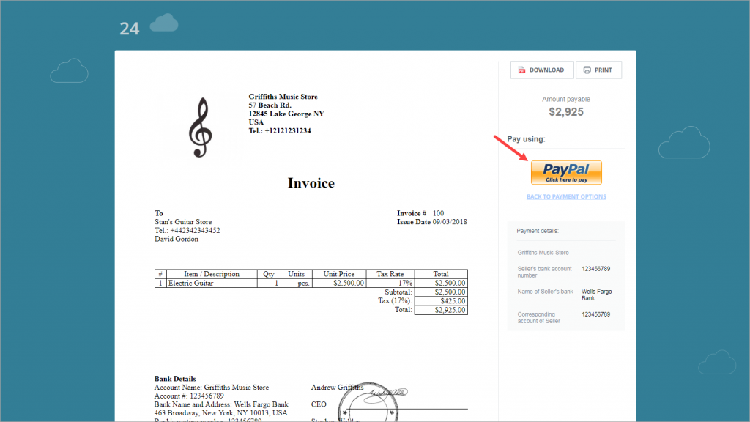Click the Qty column header
The width and height of the screenshot is (750, 422).
coord(269,274)
